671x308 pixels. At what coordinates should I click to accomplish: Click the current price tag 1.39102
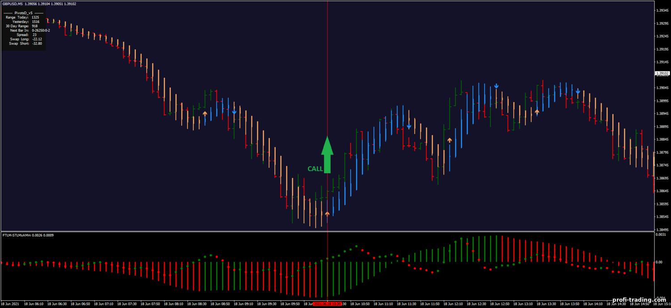point(662,73)
